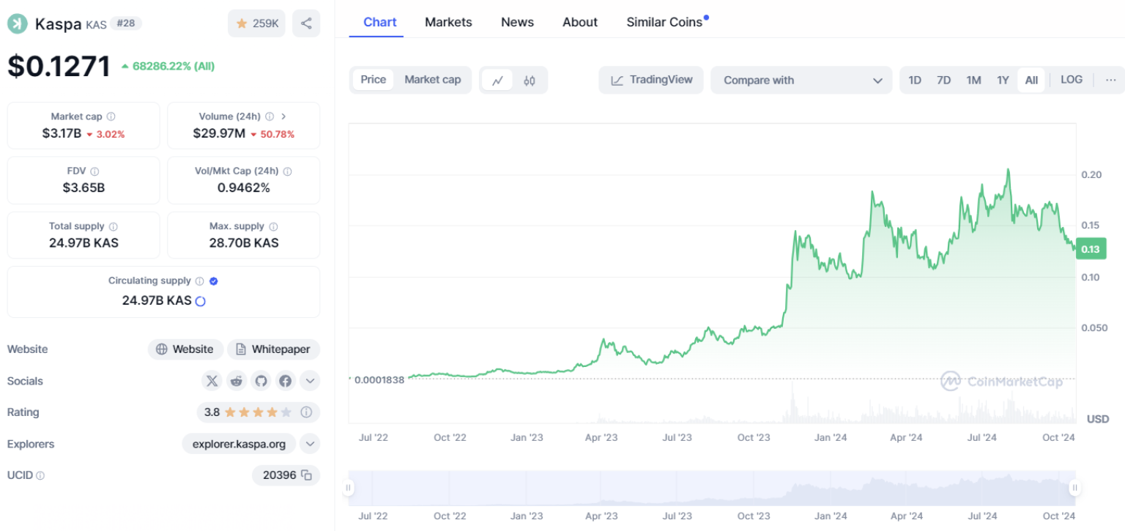Open Kaspa's Whitepaper

[273, 349]
